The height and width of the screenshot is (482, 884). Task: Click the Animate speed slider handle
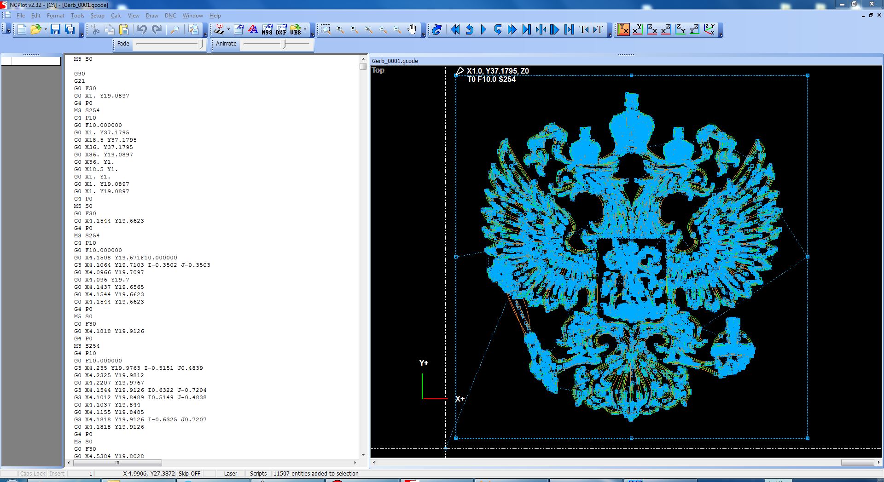[285, 44]
